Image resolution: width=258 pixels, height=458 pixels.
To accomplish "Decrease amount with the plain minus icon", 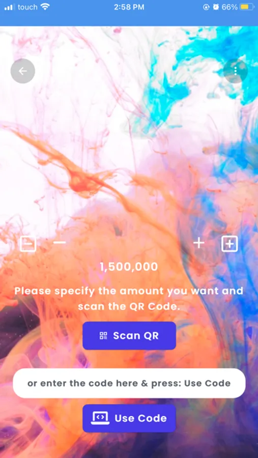I will (60, 243).
